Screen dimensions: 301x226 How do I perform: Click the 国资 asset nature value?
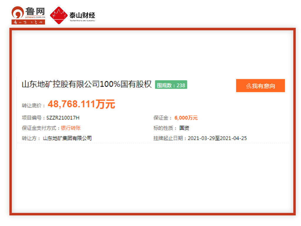coord(184,128)
